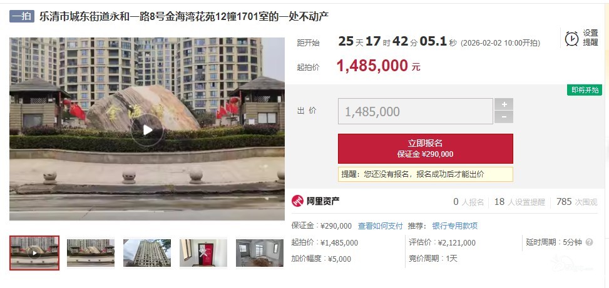Open the 银行专用款项 link
This screenshot has width=609, height=288.
455,226
